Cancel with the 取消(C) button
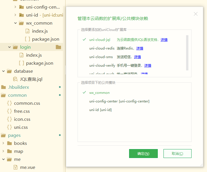 [178, 153]
